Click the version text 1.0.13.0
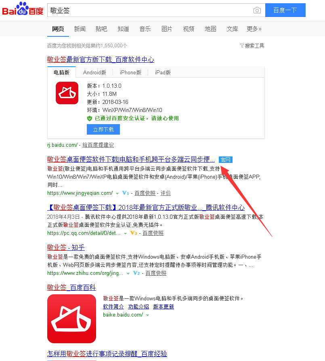This screenshot has width=325, height=361. (x=112, y=86)
